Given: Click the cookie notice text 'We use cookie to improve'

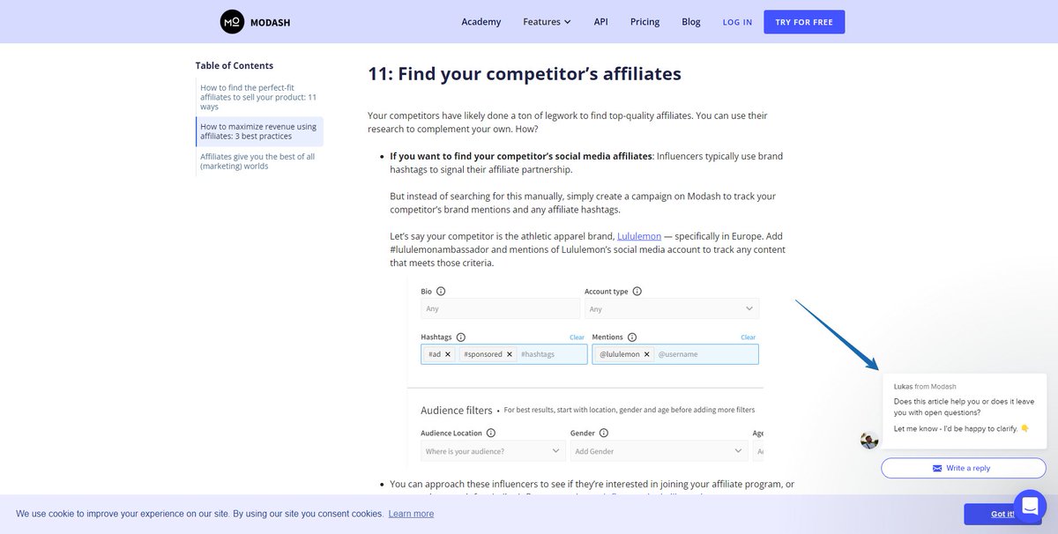Looking at the screenshot, I should tap(199, 514).
